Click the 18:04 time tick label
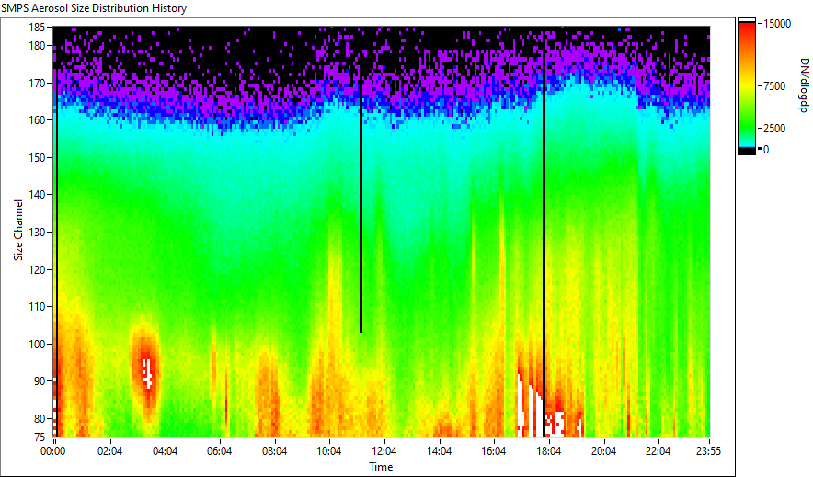Viewport: 813px width, 477px height. 548,451
